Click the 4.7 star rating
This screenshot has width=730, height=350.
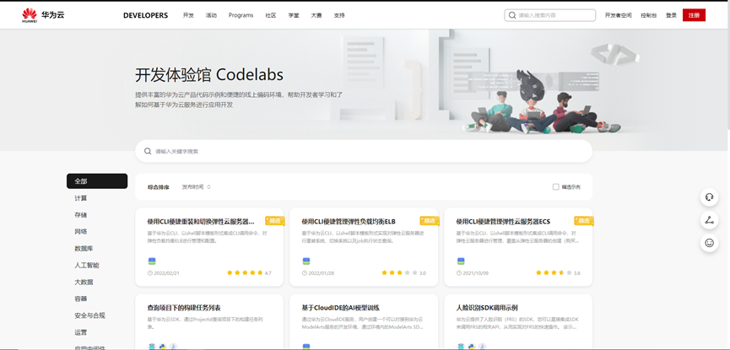(249, 272)
